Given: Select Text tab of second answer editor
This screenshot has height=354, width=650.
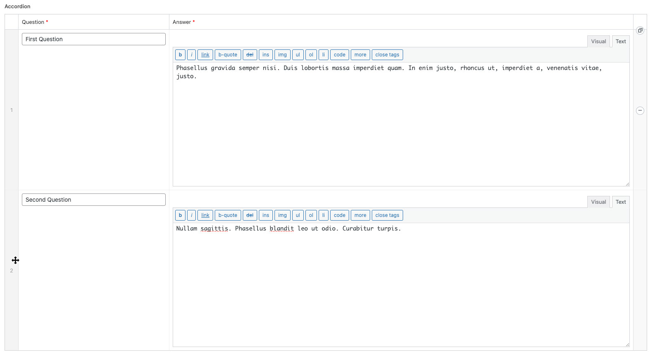Looking at the screenshot, I should click(620, 202).
